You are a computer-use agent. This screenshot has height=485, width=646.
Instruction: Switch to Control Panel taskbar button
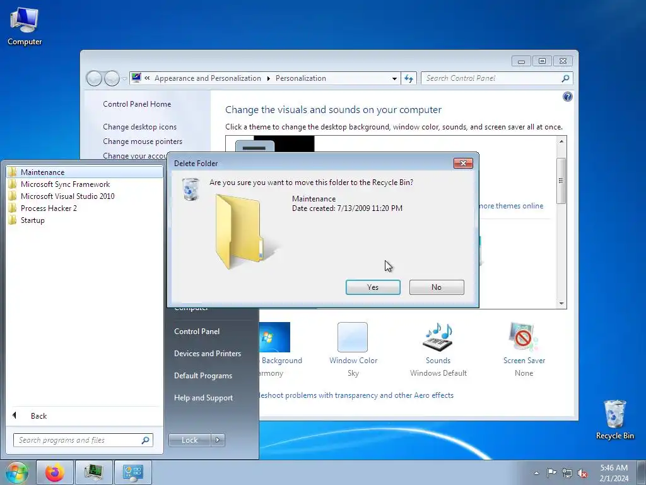132,472
